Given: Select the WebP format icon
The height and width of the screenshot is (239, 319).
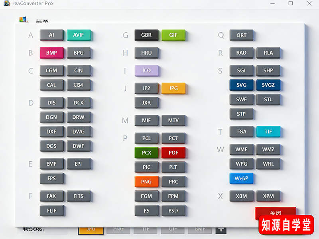Looking at the screenshot, I should coord(241,178).
